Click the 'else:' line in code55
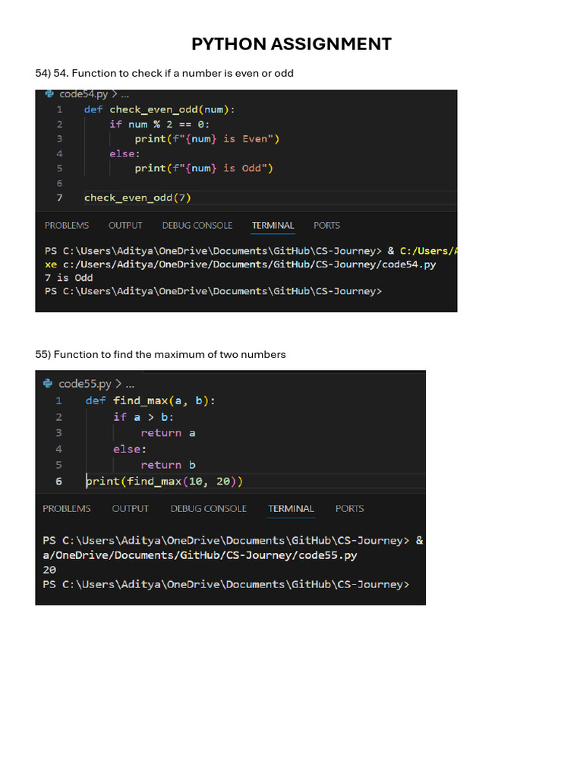Image resolution: width=583 pixels, height=778 pixels. point(129,449)
